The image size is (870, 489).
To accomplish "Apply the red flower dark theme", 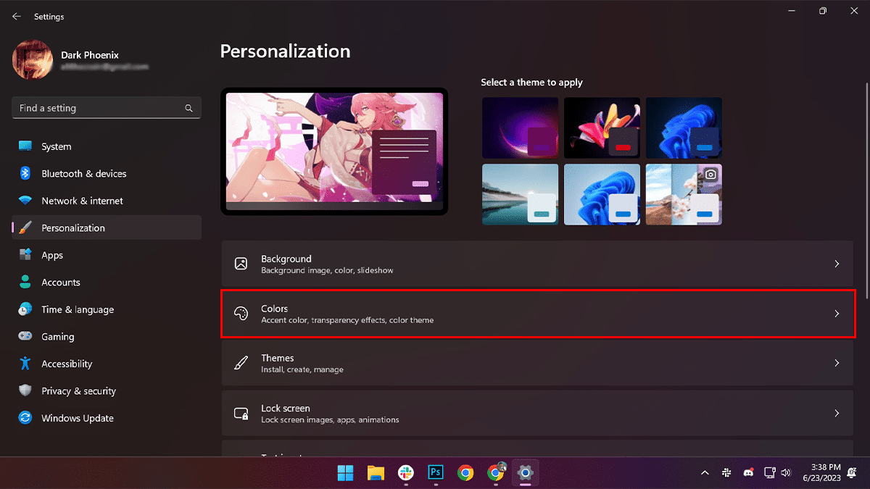I will pyautogui.click(x=602, y=128).
